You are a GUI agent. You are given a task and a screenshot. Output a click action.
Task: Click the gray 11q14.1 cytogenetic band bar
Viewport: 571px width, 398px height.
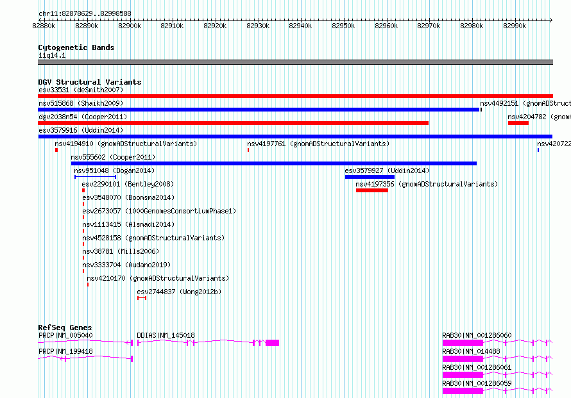[295, 62]
